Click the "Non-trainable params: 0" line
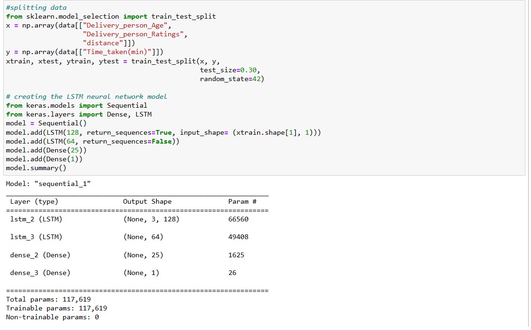The image size is (531, 330). [x=52, y=317]
